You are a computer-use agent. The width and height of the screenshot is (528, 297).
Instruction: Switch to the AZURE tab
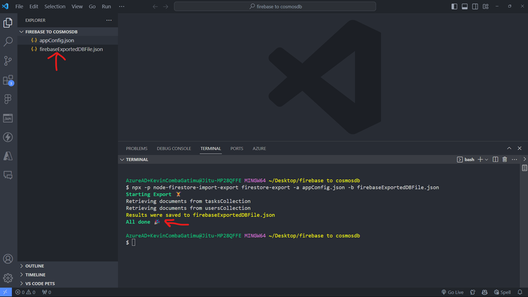click(259, 148)
